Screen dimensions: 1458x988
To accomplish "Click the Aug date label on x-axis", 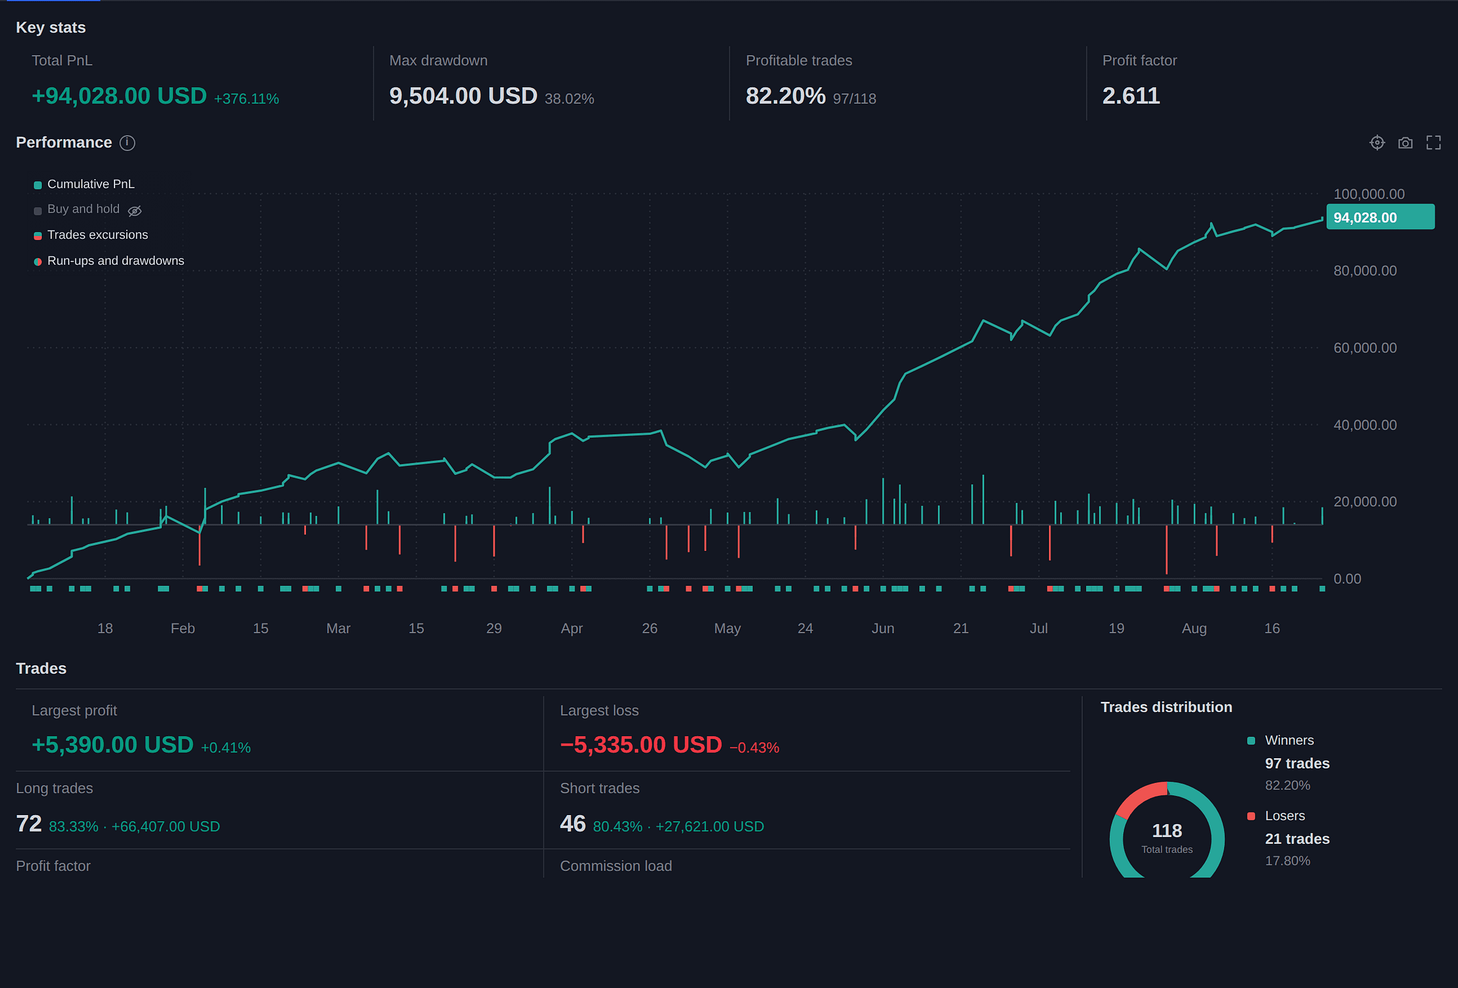I will pyautogui.click(x=1194, y=628).
